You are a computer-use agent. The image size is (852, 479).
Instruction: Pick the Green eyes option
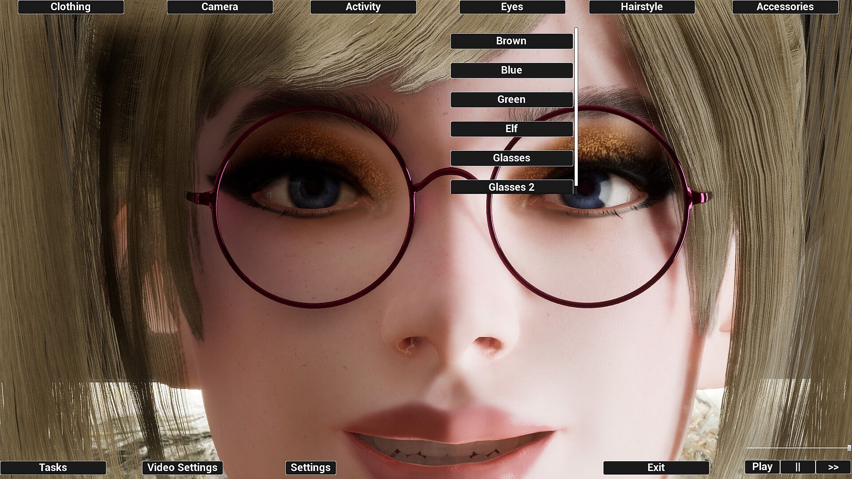511,100
